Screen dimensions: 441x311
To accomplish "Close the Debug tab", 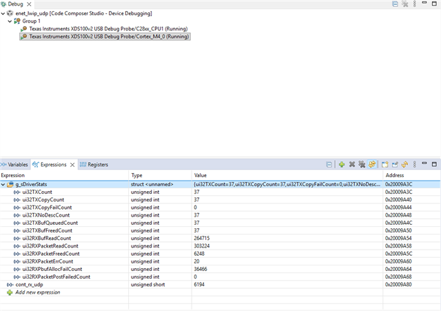I will point(29,4).
